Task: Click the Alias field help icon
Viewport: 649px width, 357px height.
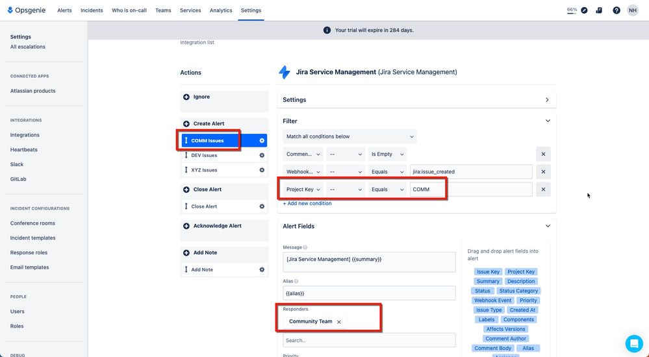Action: pos(296,281)
